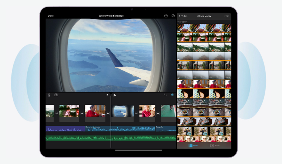Select the green background music track
Image resolution: width=282 pixels, height=164 pixels.
(x=111, y=138)
